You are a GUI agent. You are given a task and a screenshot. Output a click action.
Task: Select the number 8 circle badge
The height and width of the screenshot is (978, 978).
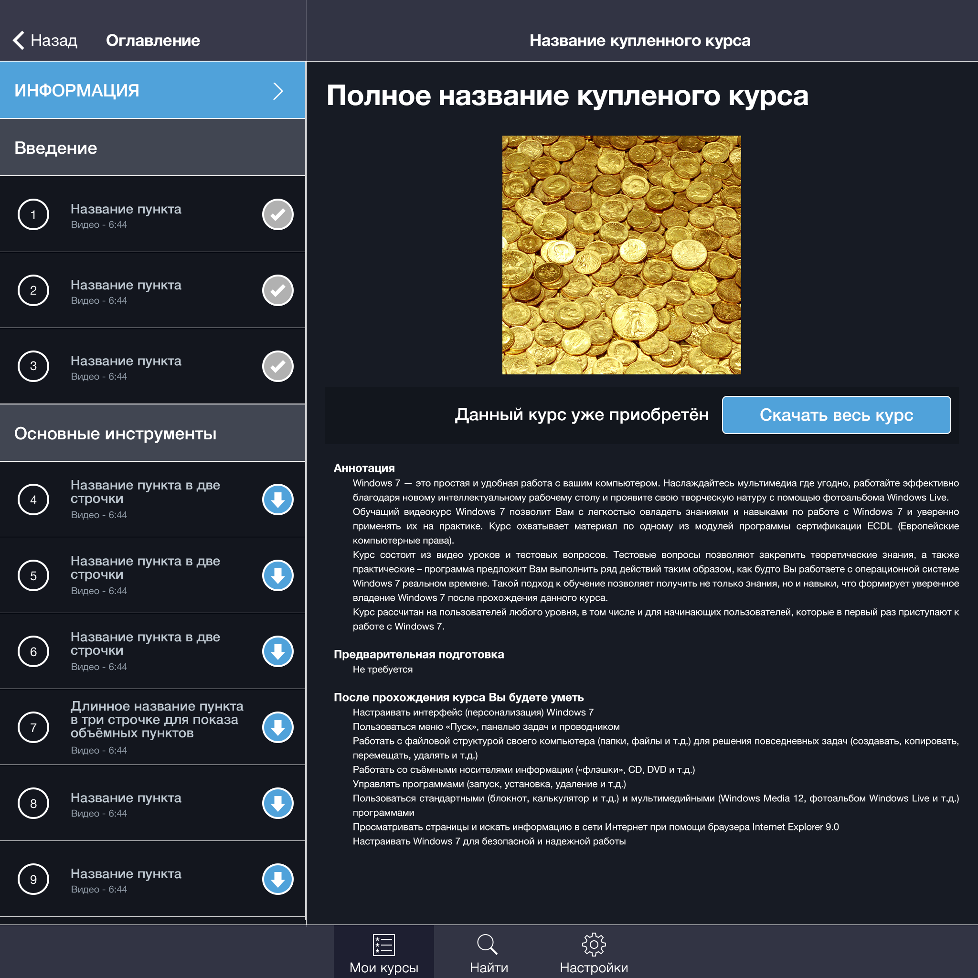pos(33,803)
